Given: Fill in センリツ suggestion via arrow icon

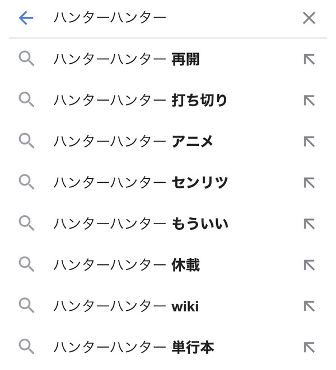Looking at the screenshot, I should tap(309, 183).
